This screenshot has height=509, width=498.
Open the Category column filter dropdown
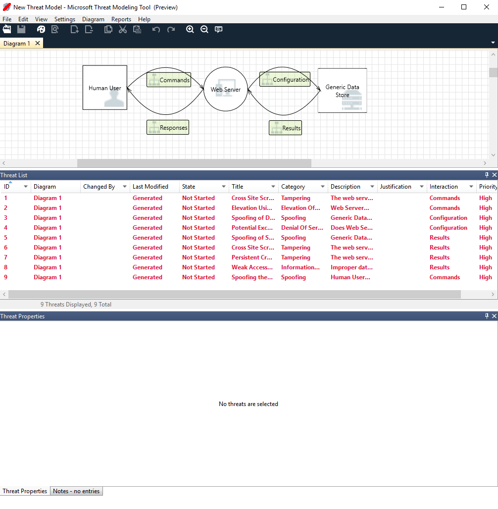click(x=322, y=187)
